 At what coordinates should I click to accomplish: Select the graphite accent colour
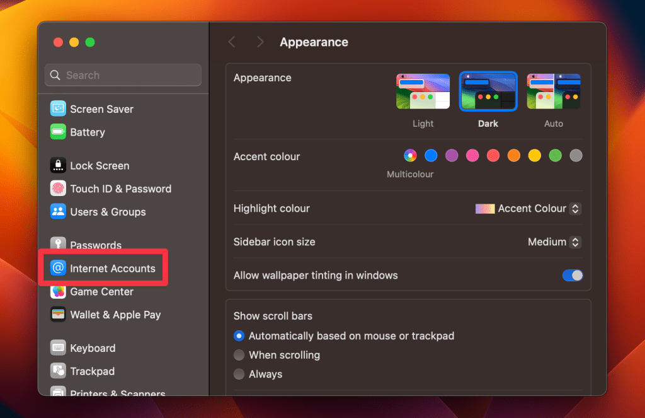(576, 155)
